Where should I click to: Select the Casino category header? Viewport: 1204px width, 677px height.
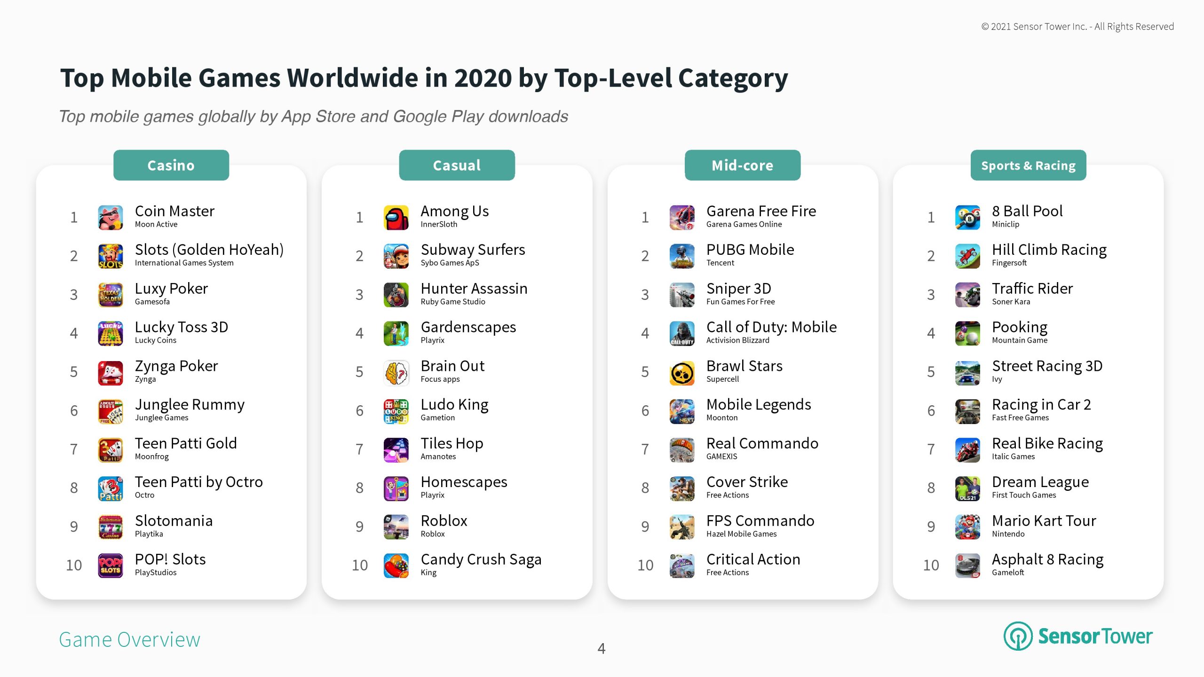(x=171, y=165)
